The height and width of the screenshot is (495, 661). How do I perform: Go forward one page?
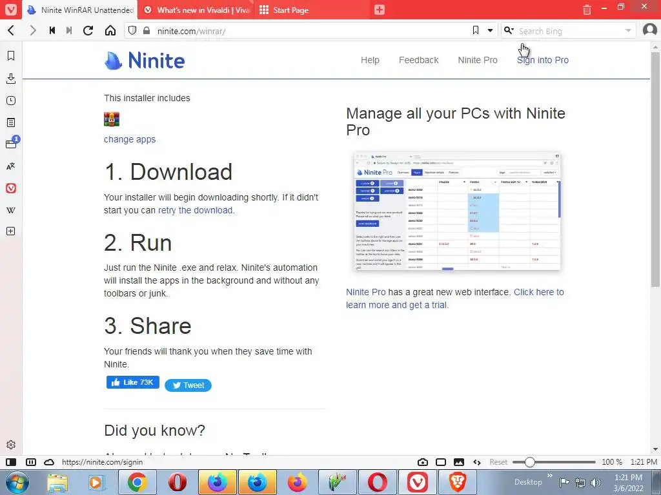click(x=32, y=31)
